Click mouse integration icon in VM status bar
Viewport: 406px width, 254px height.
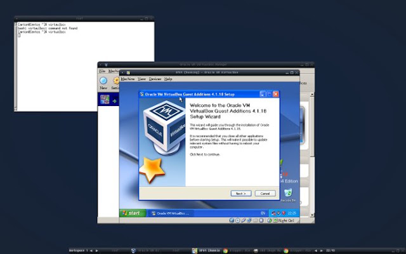[270, 220]
